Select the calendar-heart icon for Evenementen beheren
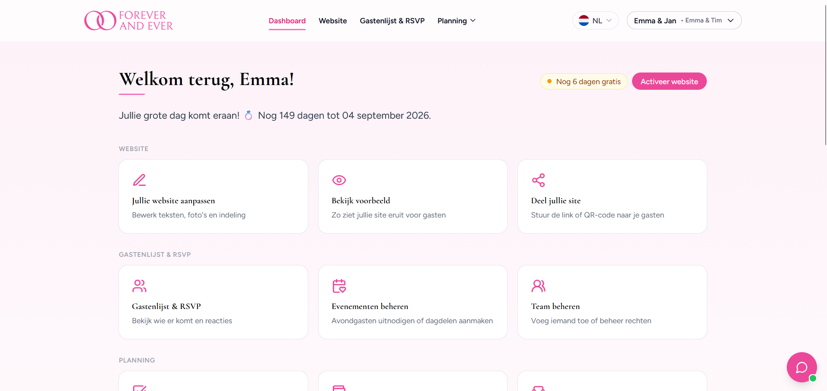This screenshot has height=391, width=827. pos(338,286)
